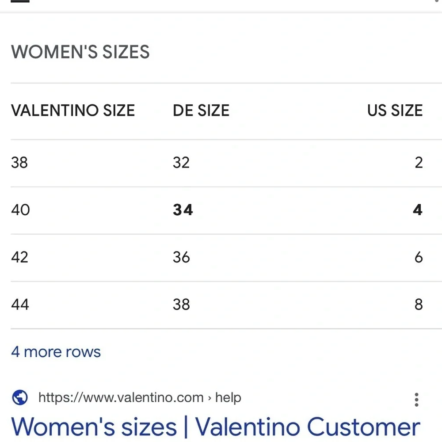Click the DE size 36 cell
The height and width of the screenshot is (442, 442).
pos(181,257)
